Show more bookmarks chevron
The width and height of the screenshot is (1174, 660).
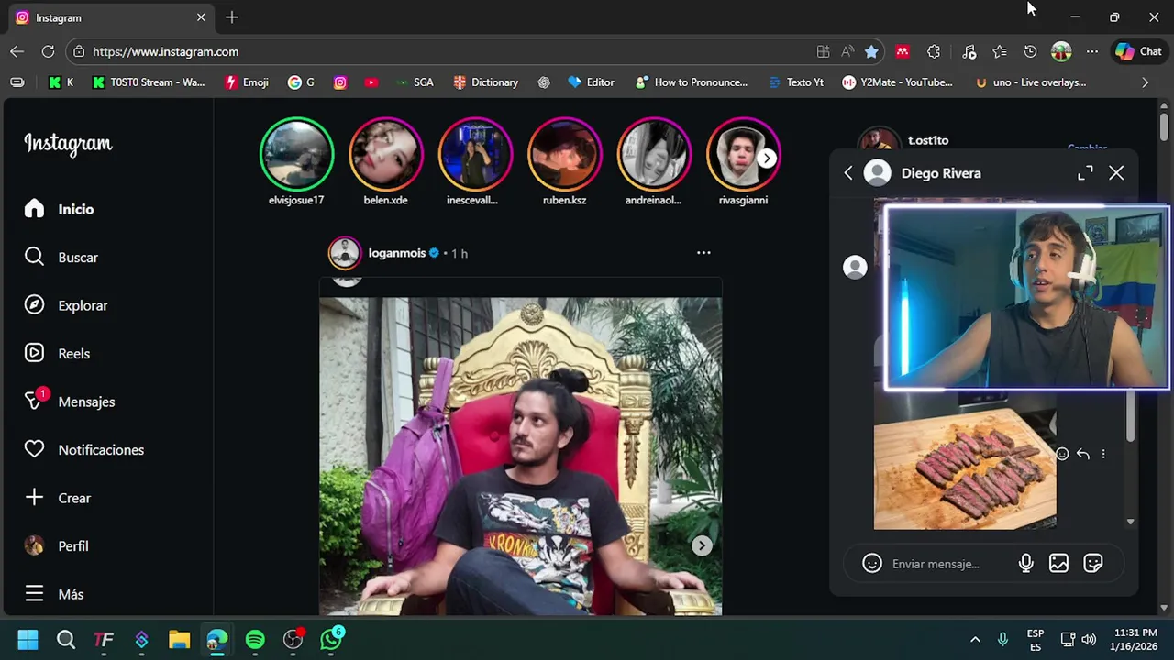1145,82
